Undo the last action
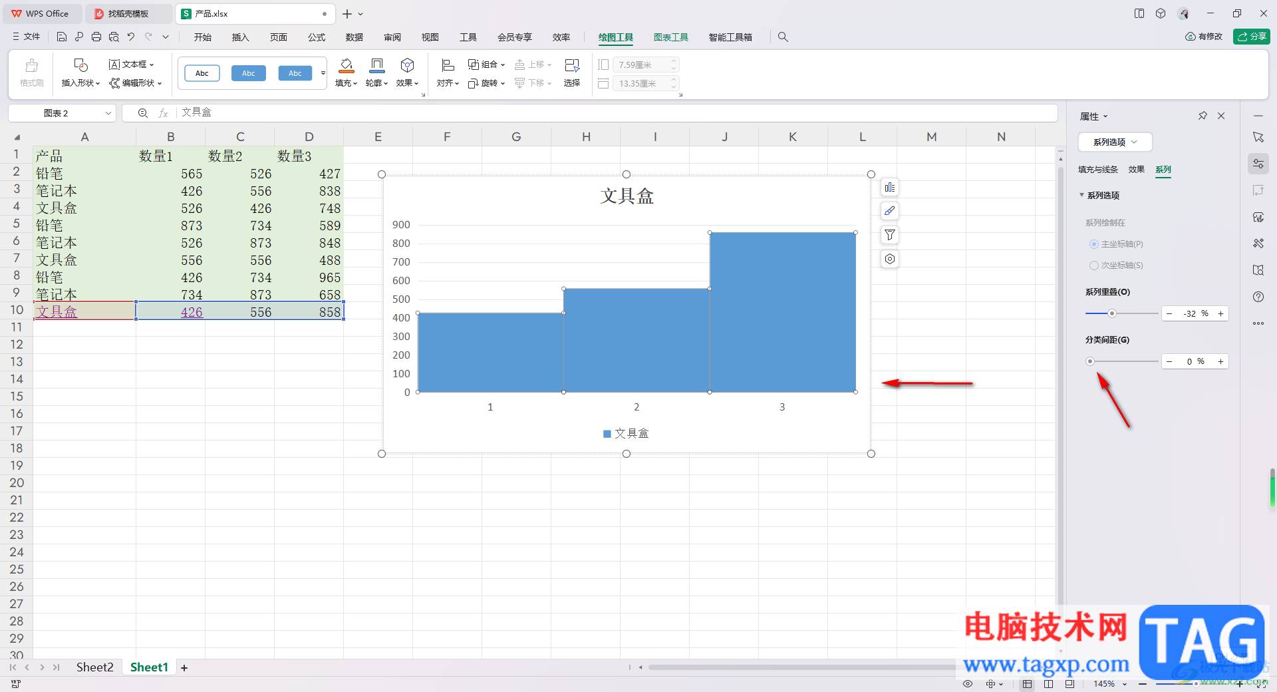Screen dimensions: 1277x692 131,37
